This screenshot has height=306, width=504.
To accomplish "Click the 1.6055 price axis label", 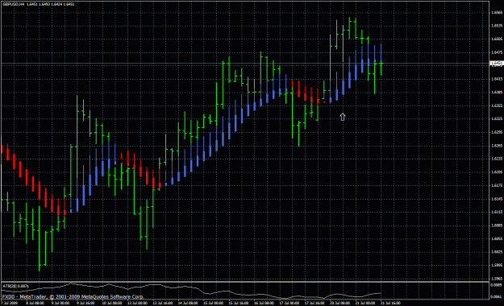I will (x=497, y=238).
